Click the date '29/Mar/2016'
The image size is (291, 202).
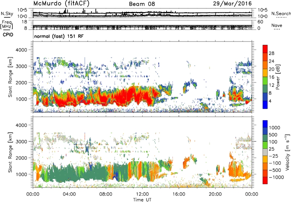click(232, 3)
